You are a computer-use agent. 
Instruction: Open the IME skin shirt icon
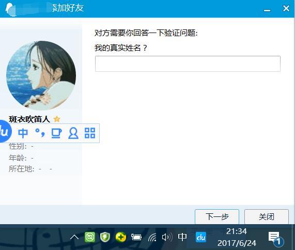pos(56,133)
